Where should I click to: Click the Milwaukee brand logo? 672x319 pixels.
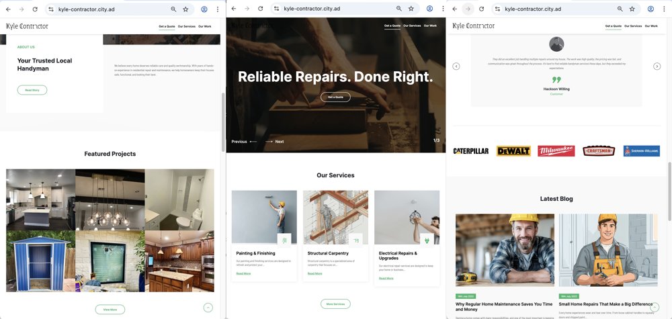tap(556, 151)
